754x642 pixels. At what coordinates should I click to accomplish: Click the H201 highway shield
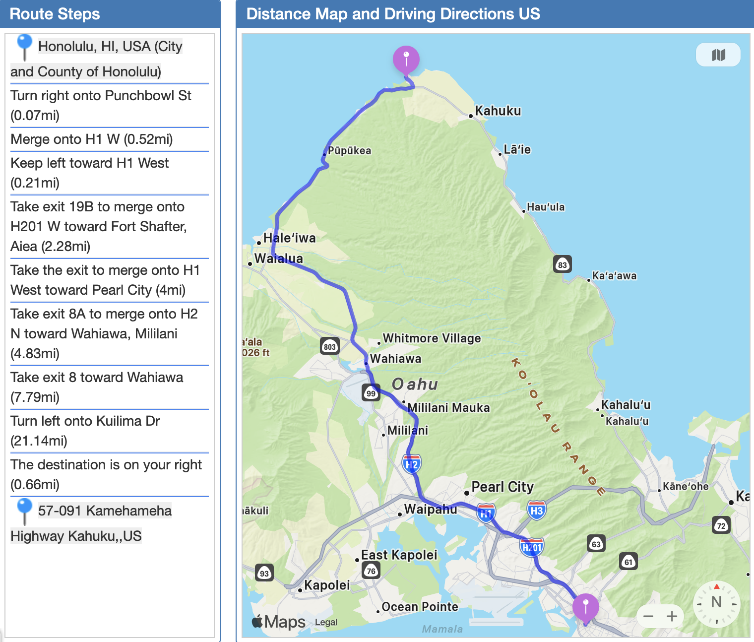(x=532, y=547)
